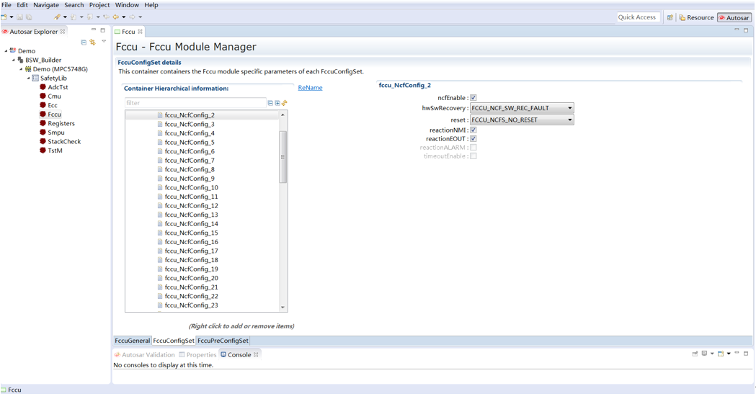Screen dimensions: 756x399
Task: Switch to the FccuPreConfigSet tab
Action: tap(223, 341)
